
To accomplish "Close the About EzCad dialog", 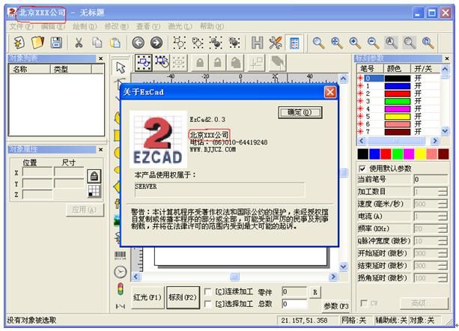I will click(x=330, y=92).
